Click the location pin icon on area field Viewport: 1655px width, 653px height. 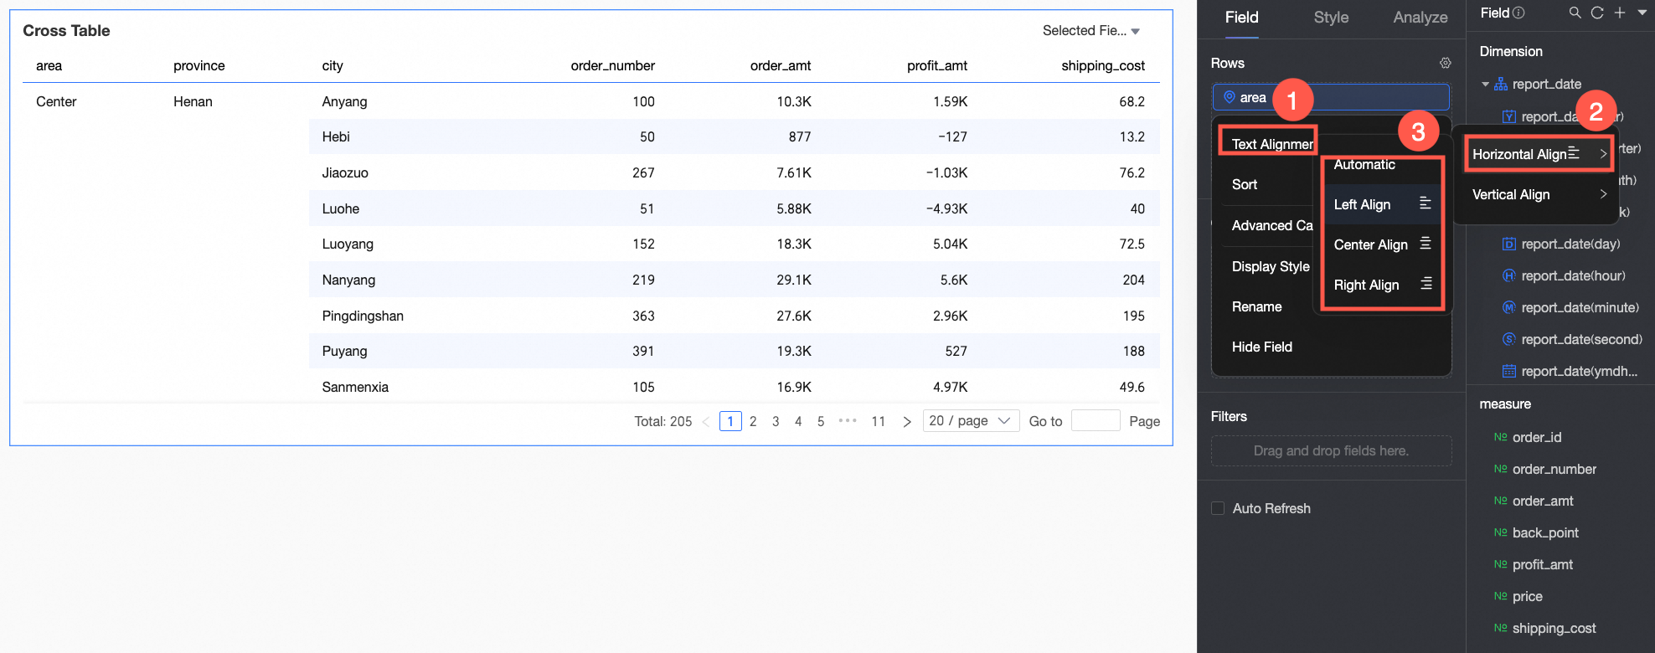point(1229,97)
